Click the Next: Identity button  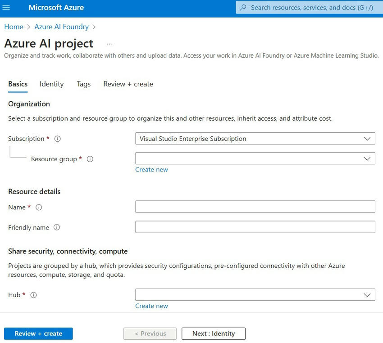213,334
